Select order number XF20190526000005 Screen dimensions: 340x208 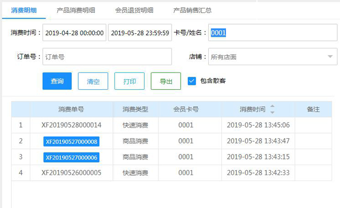pyautogui.click(x=71, y=173)
